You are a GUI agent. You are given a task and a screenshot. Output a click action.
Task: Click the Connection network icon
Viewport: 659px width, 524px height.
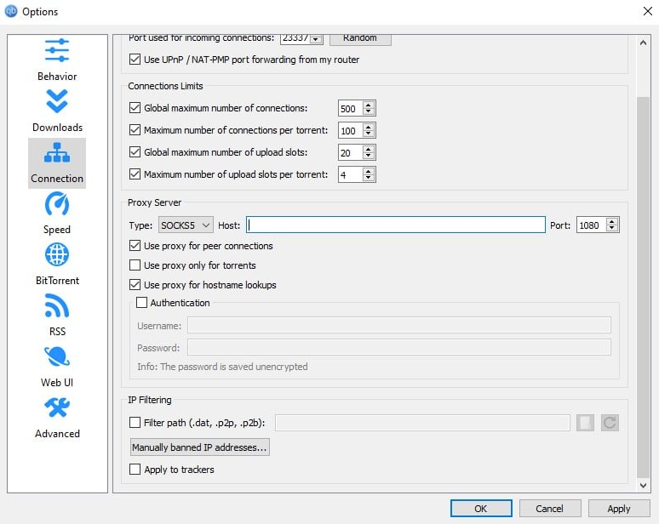click(57, 153)
